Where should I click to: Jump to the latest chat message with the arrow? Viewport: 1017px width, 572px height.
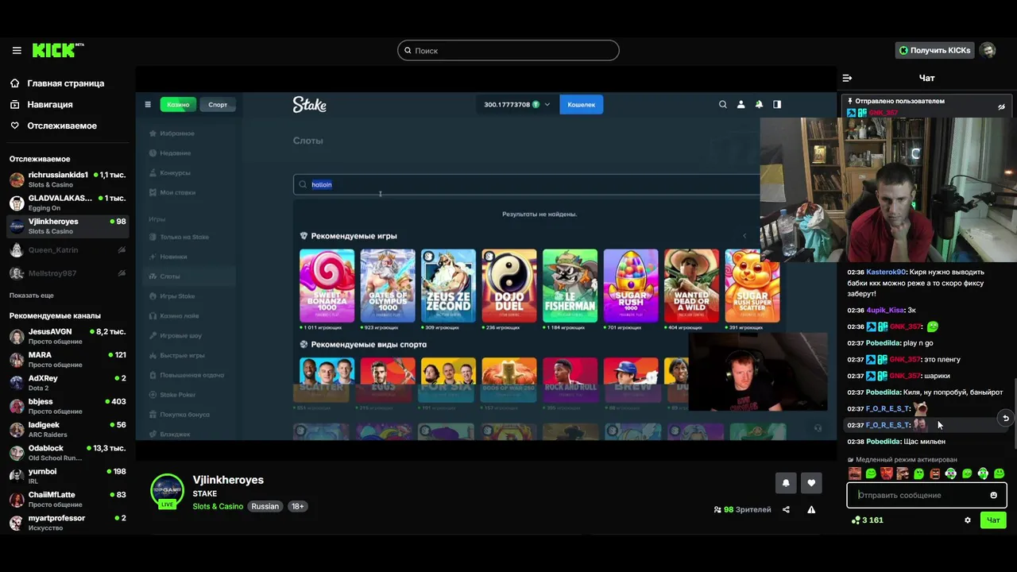(x=1005, y=418)
